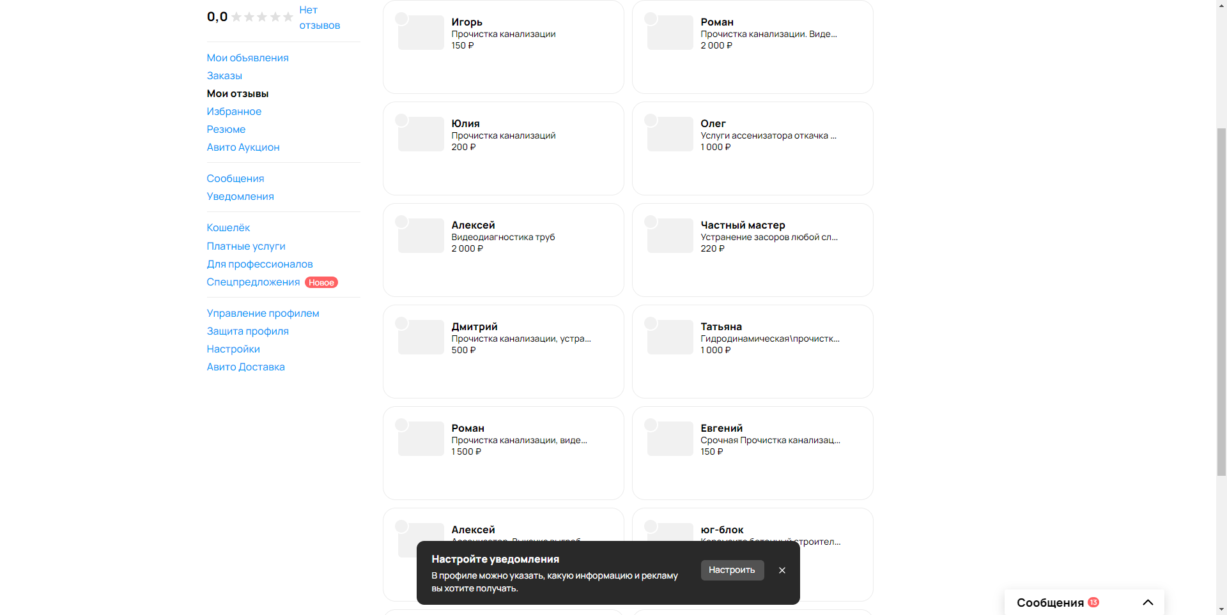Go to Мои объявления
This screenshot has width=1227, height=615.
248,58
